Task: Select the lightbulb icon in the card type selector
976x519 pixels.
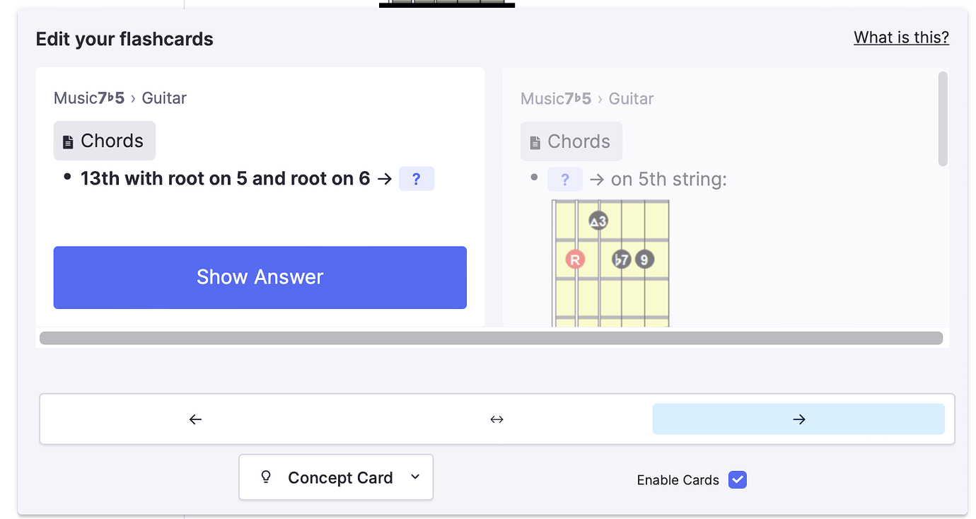Action: [265, 477]
